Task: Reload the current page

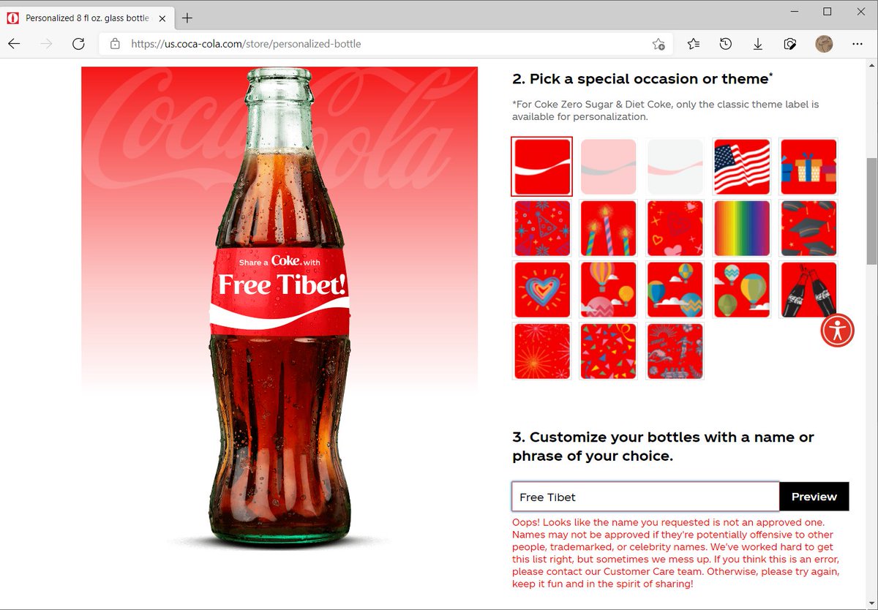Action: point(78,44)
